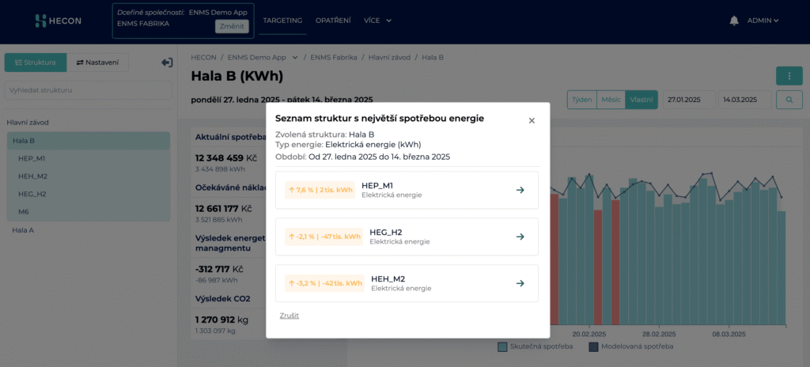Expand ENMS Demo App breadcrumb dropdown
The width and height of the screenshot is (810, 367).
point(295,58)
